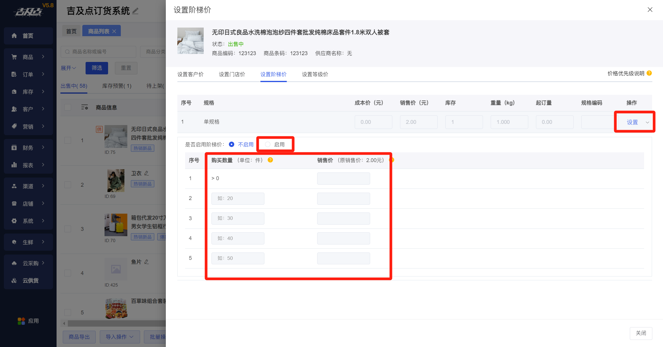Select the 启用 tiered price radio button

pos(268,144)
